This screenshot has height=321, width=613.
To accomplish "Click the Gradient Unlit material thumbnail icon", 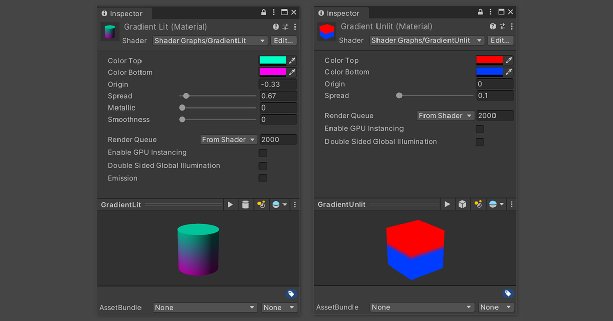I will (x=326, y=32).
